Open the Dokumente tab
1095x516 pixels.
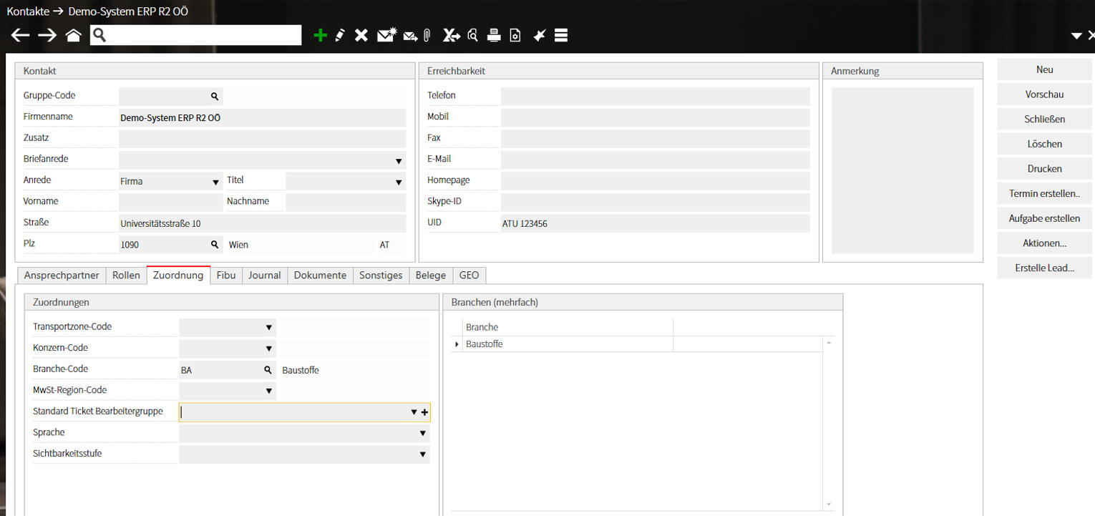[x=320, y=276]
